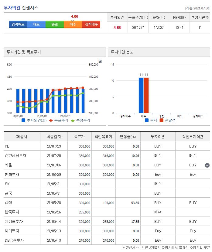The width and height of the screenshot is (212, 252).
Task: Select the 신한금융투자 provider name
Action: point(15,155)
